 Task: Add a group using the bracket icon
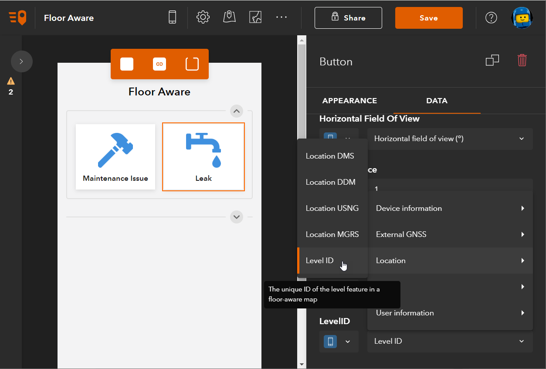point(192,64)
